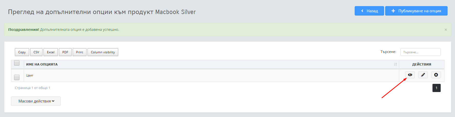Copy table data to clipboard

coord(22,52)
